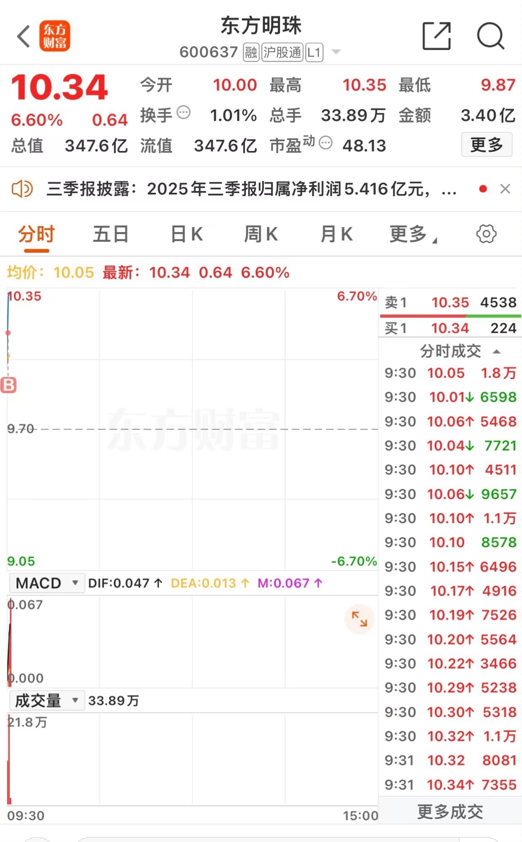The image size is (522, 842).
Task: Tap the 融 margin tag
Action: point(251,52)
